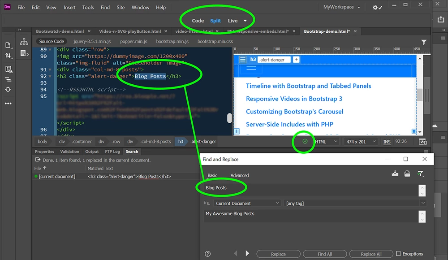This screenshot has height=260, width=448.
Task: Open the Live view options dropdown arrow
Action: 245,21
